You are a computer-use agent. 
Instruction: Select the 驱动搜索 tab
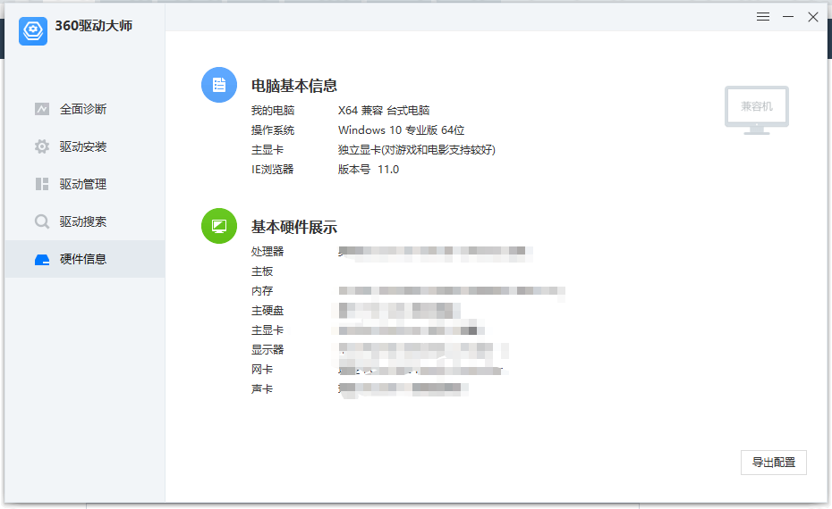coord(85,221)
